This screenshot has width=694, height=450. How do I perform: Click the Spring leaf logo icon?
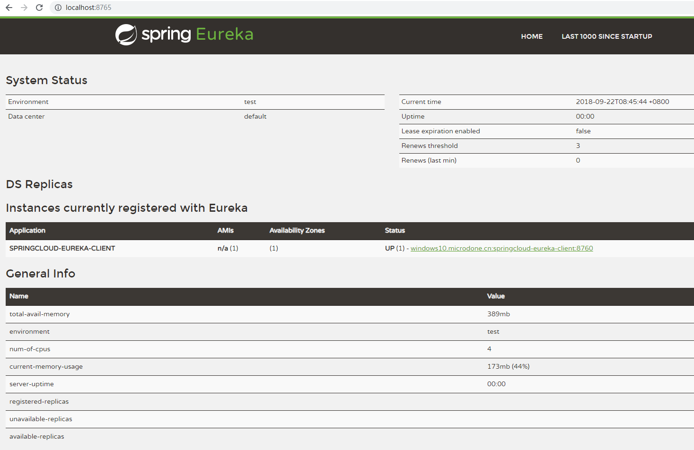pyautogui.click(x=126, y=35)
